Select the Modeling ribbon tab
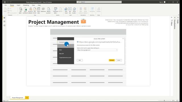Viewport: 182px width, 102px height. pyautogui.click(x=26, y=5)
